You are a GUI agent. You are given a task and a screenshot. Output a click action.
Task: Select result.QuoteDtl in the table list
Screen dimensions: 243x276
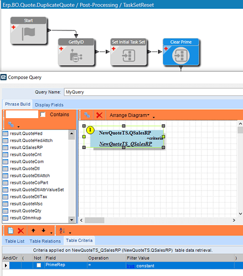point(25,168)
